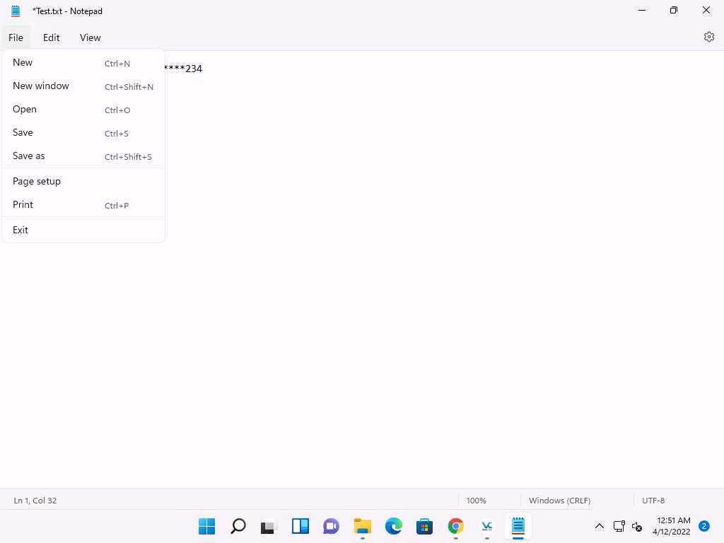
Task: Launch Google Chrome from taskbar
Action: coord(456,526)
